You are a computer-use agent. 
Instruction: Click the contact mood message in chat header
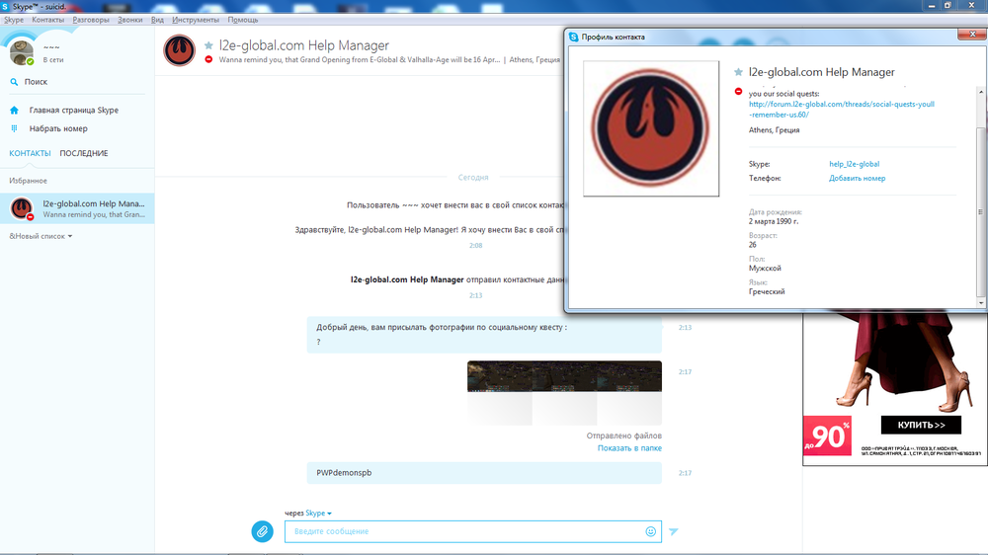[360, 60]
